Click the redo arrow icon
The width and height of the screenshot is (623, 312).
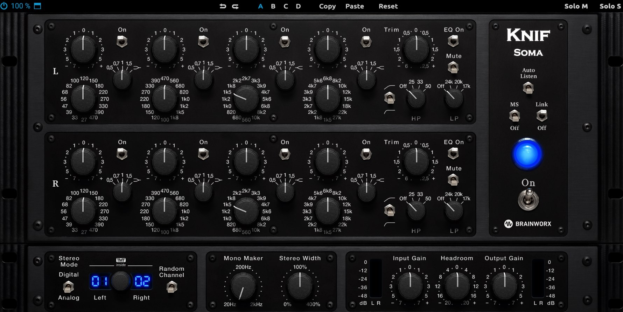tap(236, 6)
